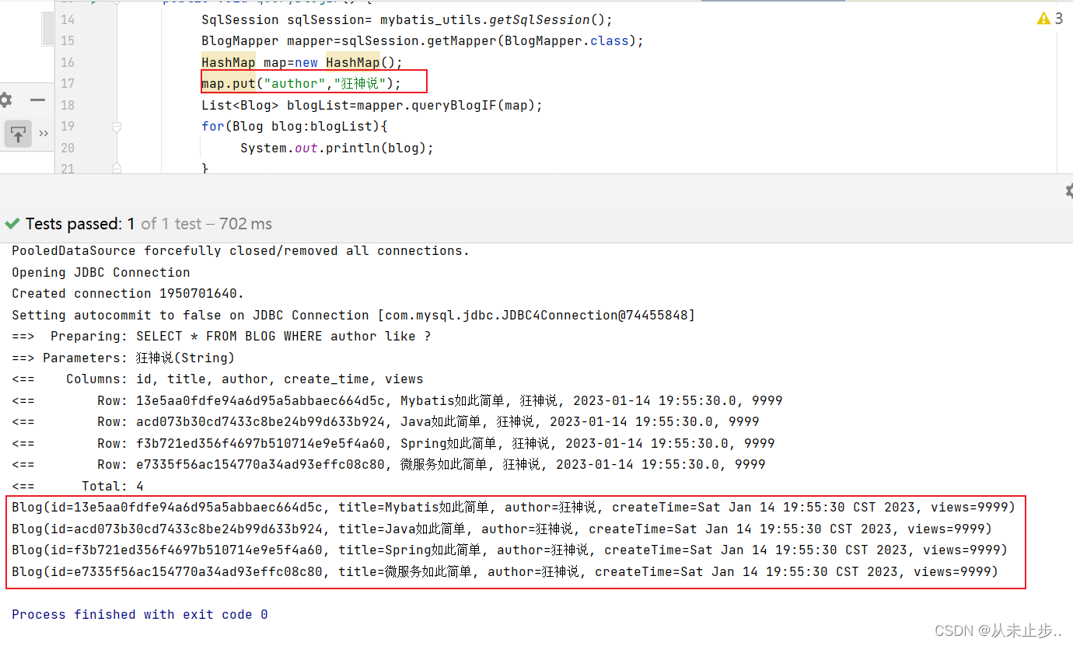The width and height of the screenshot is (1073, 646).
Task: Show more toolbar actions via double-chevron
Action: [44, 134]
